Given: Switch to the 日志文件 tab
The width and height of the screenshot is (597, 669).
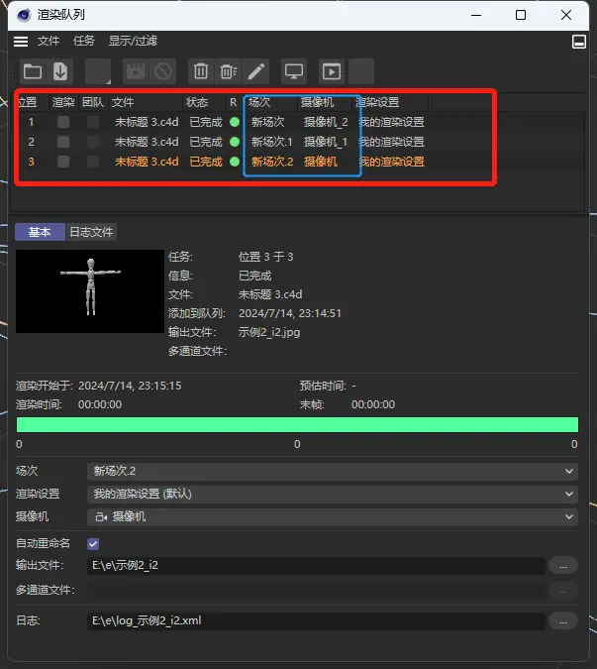Looking at the screenshot, I should click(91, 232).
